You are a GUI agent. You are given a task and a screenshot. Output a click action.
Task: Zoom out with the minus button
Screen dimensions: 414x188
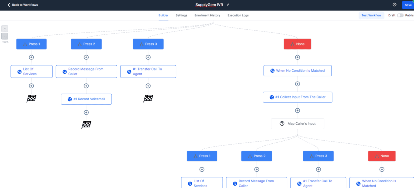pyautogui.click(x=5, y=36)
